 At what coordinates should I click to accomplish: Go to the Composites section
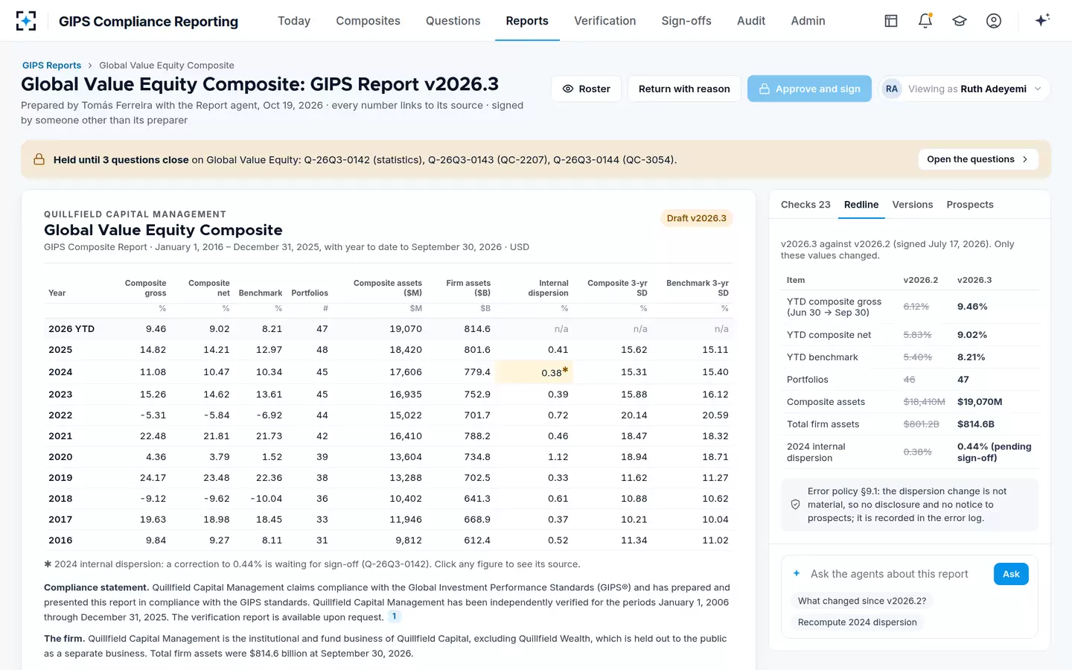click(368, 21)
